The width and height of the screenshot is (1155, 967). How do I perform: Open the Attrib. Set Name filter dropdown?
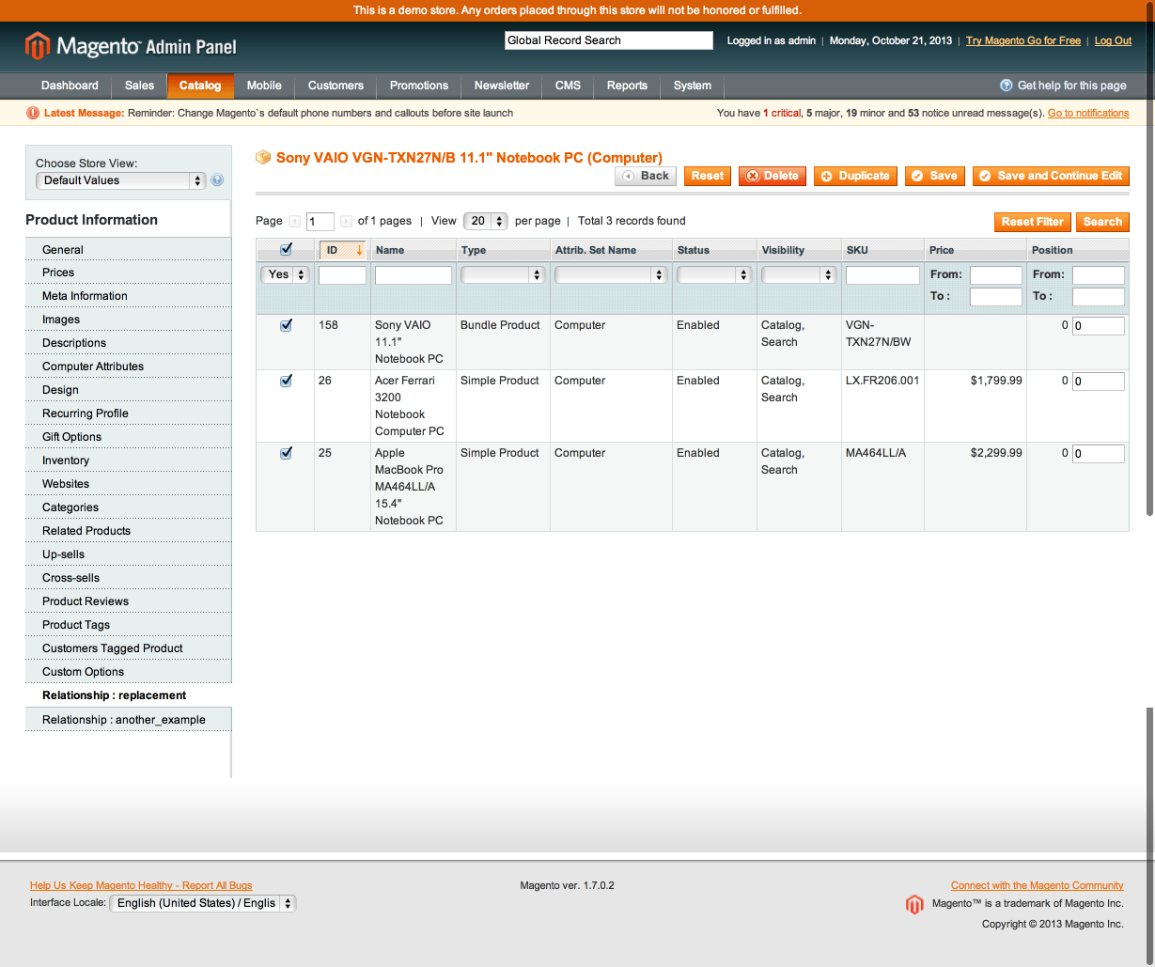click(x=611, y=275)
